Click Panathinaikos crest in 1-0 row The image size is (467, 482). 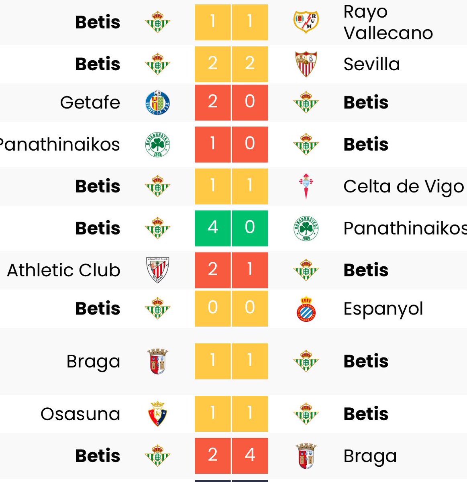click(157, 144)
